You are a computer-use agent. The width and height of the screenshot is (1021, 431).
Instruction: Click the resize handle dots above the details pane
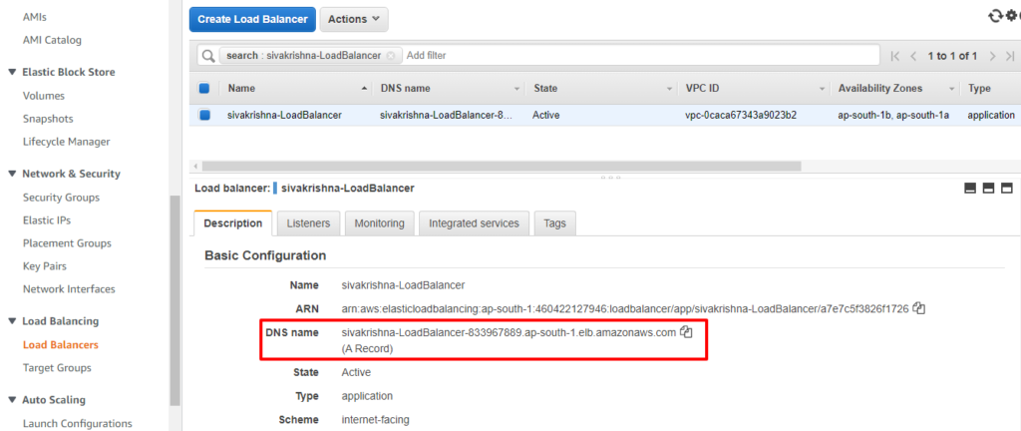point(610,177)
